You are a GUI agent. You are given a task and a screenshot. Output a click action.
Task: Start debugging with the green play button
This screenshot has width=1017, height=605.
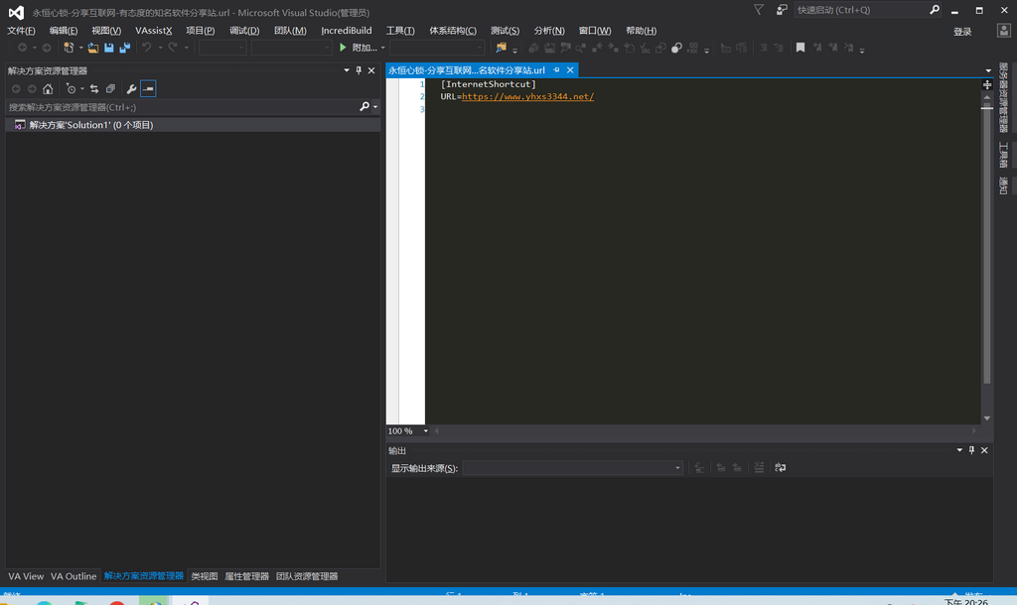click(x=343, y=48)
